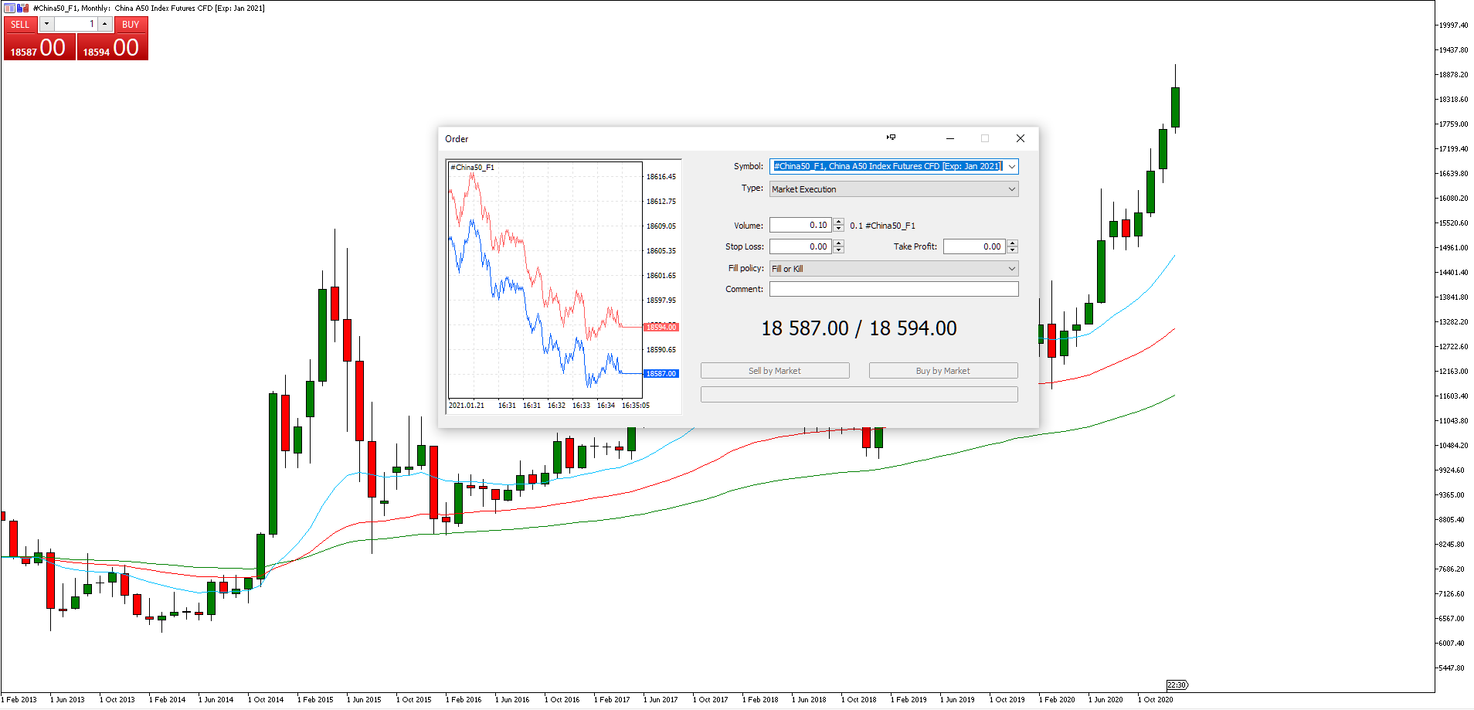Click the bid price tag 18587.00 on tick chart
The image size is (1474, 710).
click(x=661, y=374)
